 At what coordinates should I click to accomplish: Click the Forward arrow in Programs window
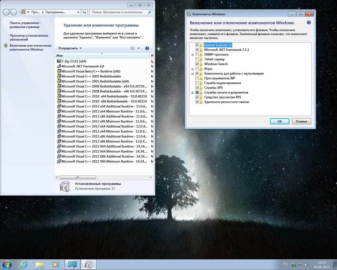point(13,12)
